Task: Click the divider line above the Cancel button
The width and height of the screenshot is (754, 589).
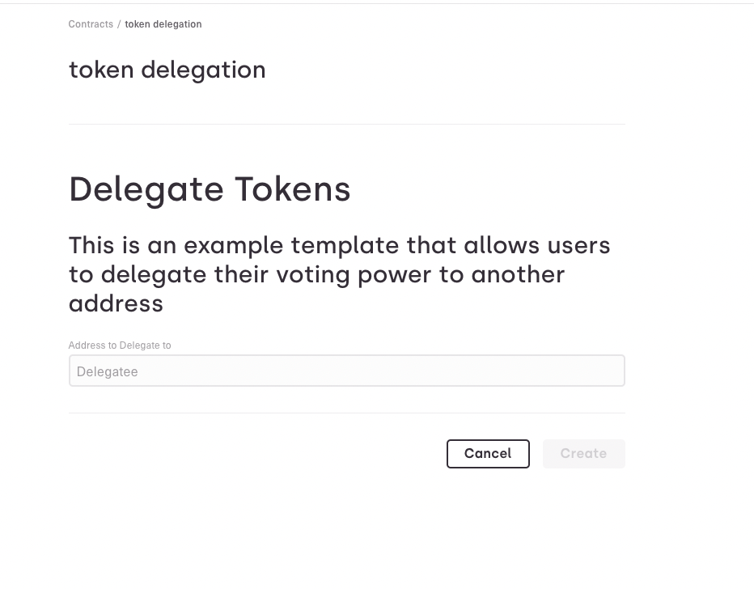Action: coord(347,413)
